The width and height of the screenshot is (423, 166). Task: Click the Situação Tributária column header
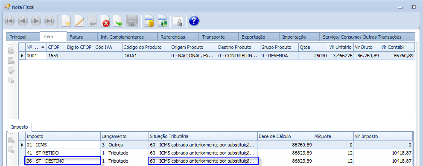[x=203, y=136]
